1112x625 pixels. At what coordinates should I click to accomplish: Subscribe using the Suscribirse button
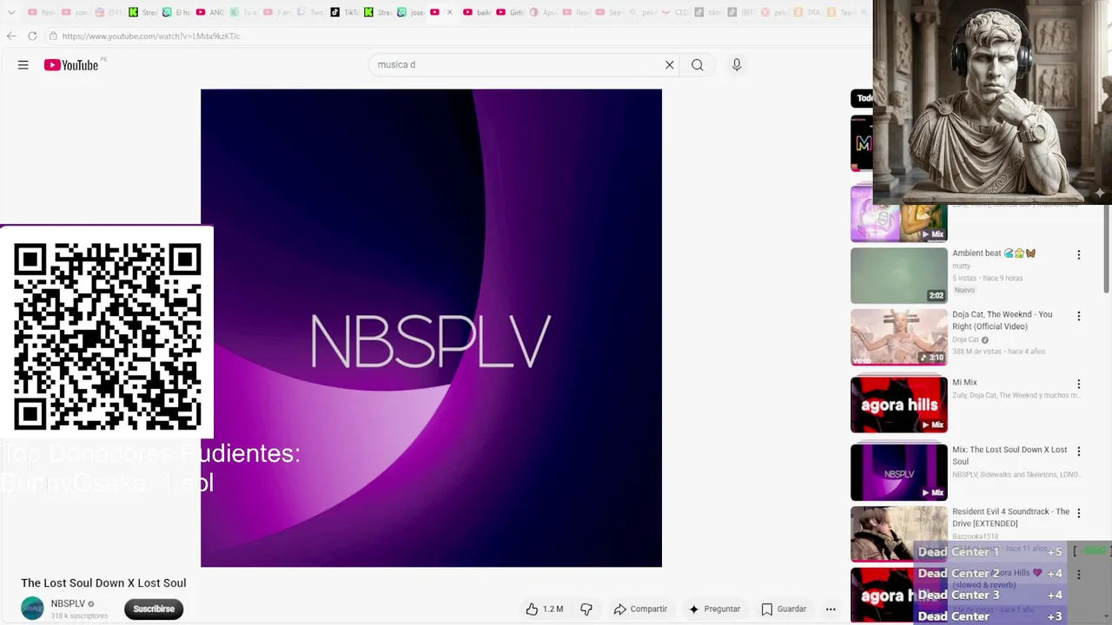coord(154,609)
